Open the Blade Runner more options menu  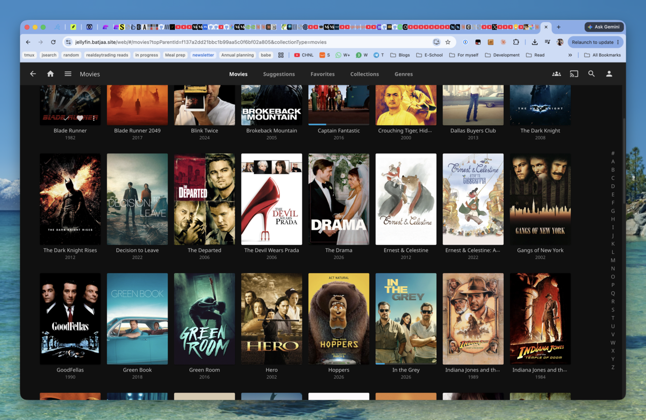[93, 119]
